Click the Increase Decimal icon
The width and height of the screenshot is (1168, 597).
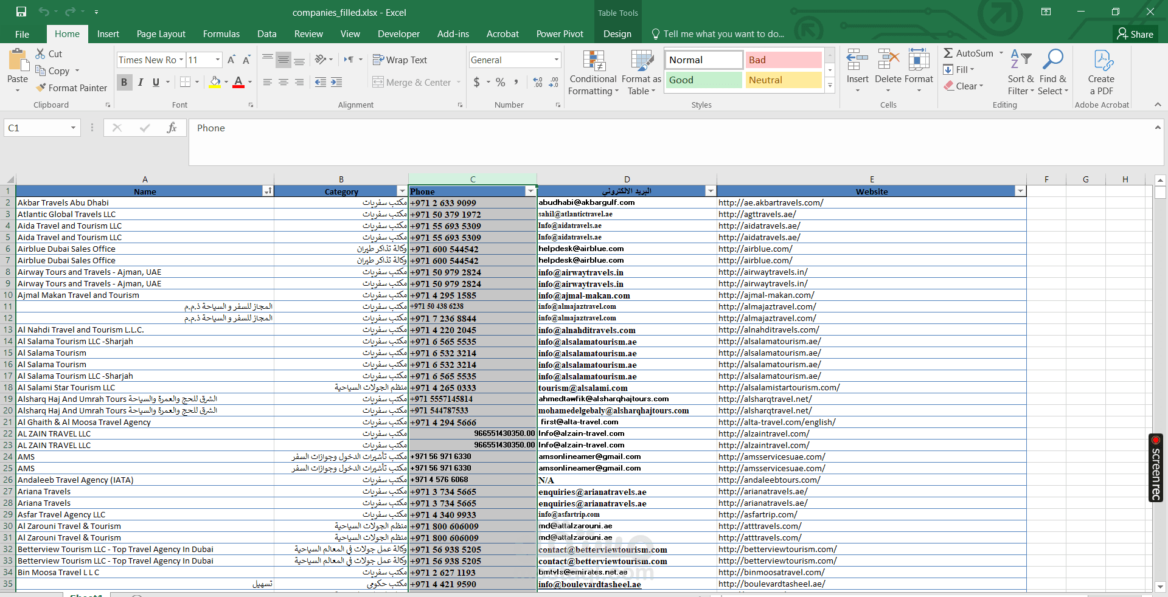[538, 82]
